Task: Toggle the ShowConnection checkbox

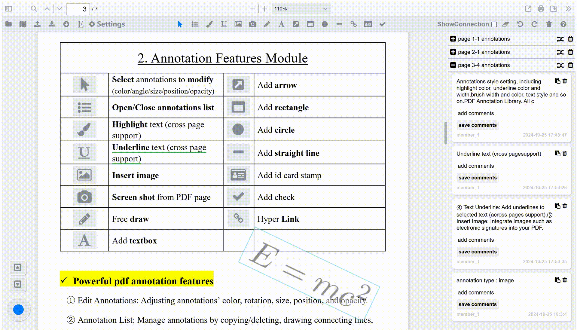Action: pos(494,24)
